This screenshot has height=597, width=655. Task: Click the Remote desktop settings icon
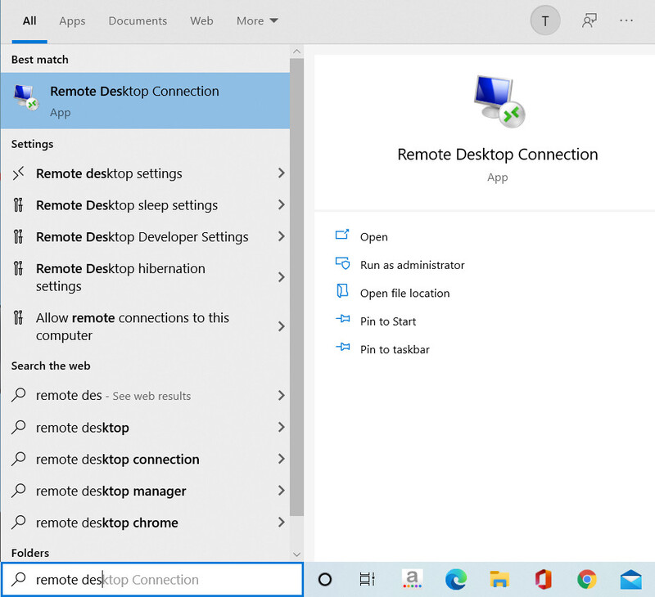pos(18,173)
